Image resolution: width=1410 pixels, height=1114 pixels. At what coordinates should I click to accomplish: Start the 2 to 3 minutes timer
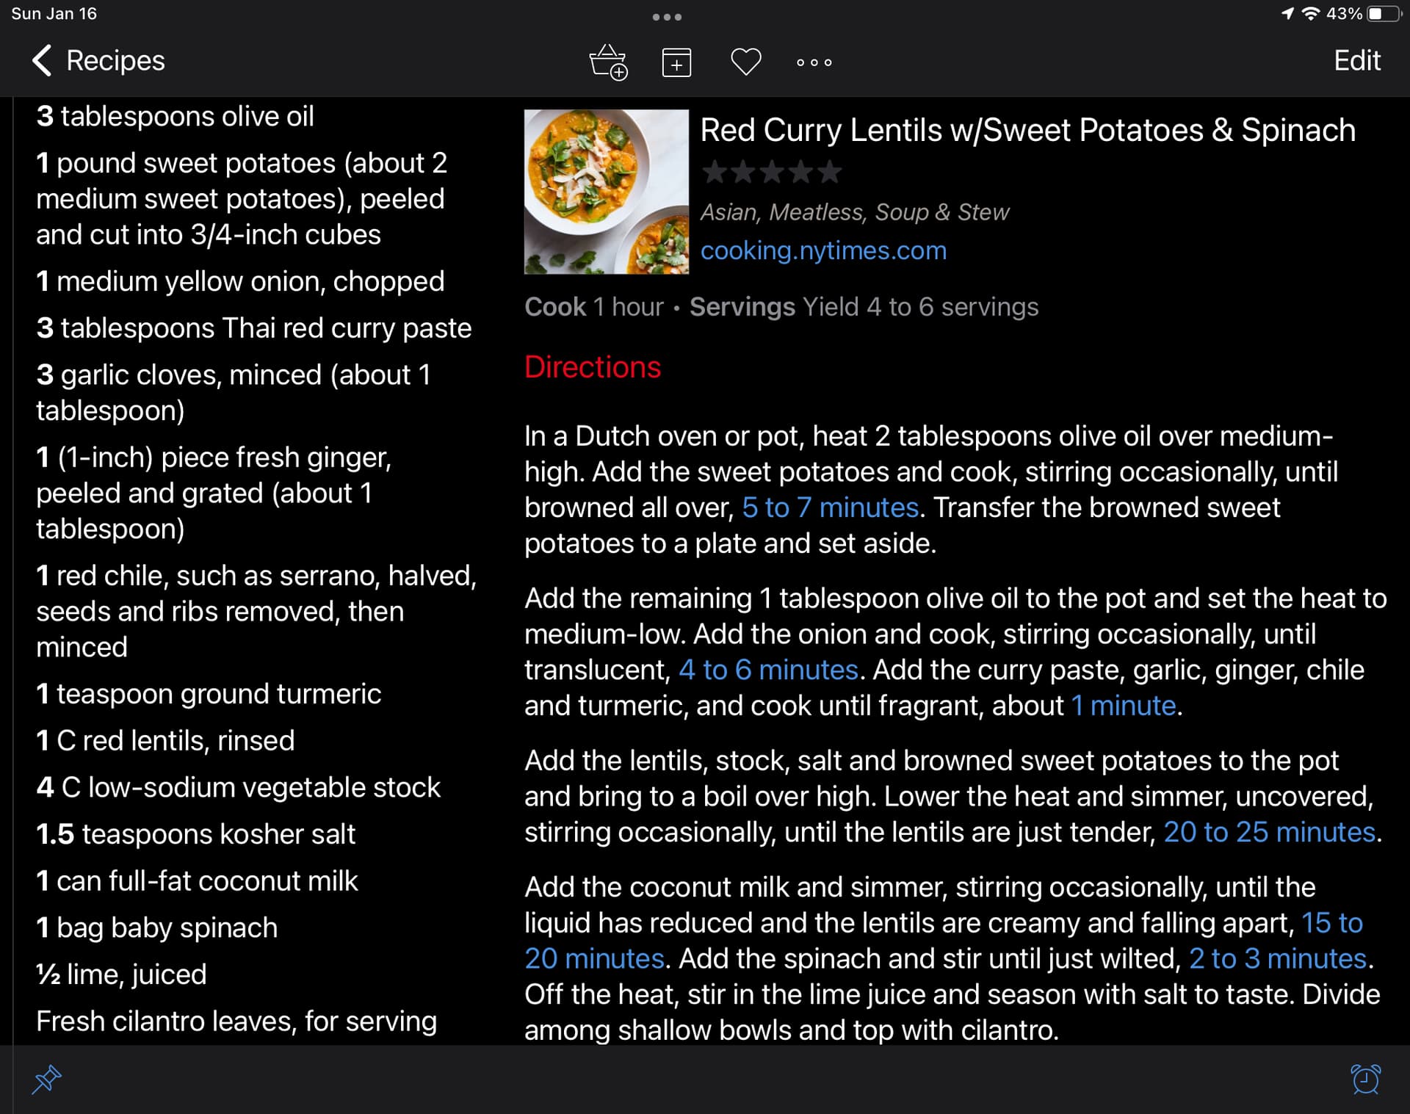click(x=1277, y=958)
